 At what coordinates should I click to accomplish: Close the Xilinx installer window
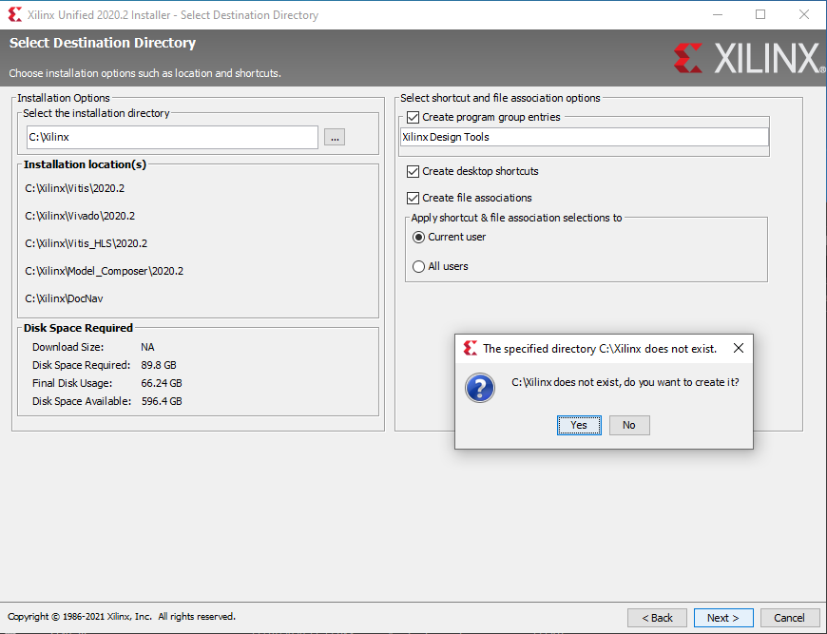click(804, 14)
